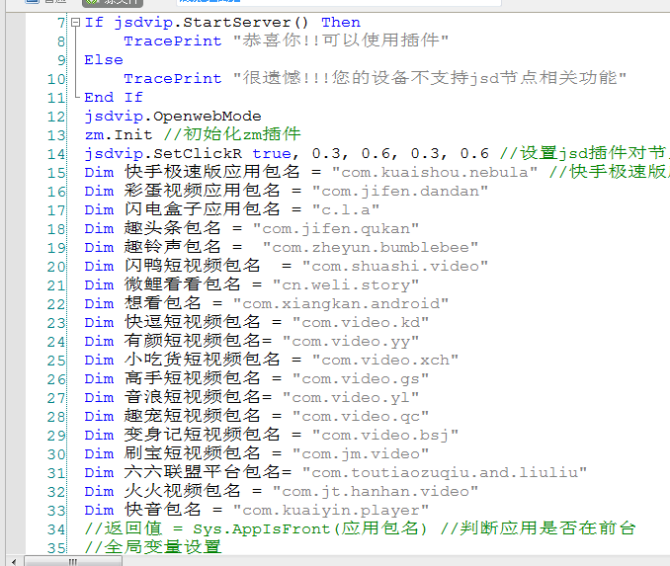Click variable 高手短视频包名
Screen dimensions: 670x566
coord(193,379)
